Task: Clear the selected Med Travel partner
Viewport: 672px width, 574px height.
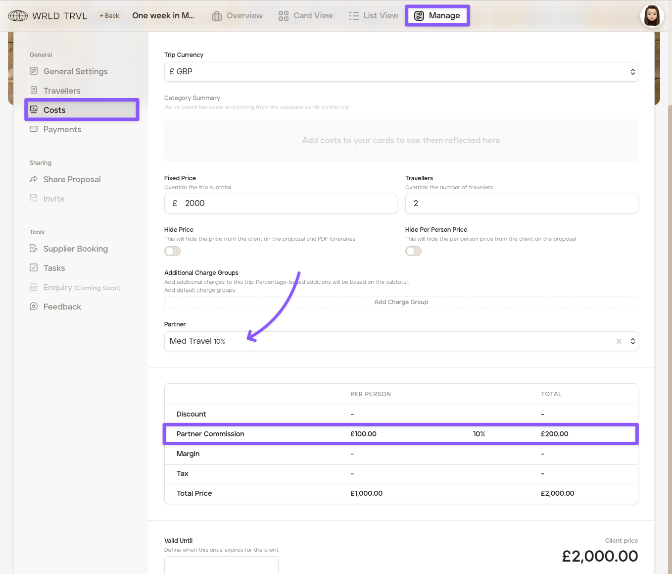Action: (619, 341)
